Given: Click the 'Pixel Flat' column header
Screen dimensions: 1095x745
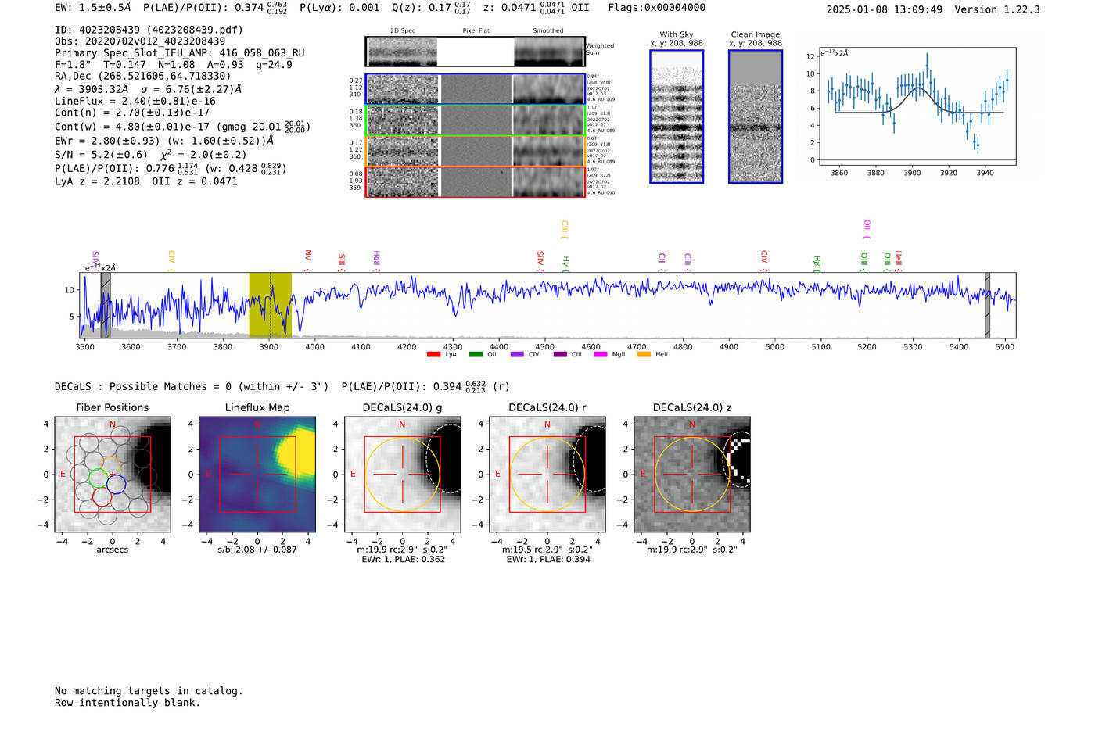Looking at the screenshot, I should pos(476,31).
